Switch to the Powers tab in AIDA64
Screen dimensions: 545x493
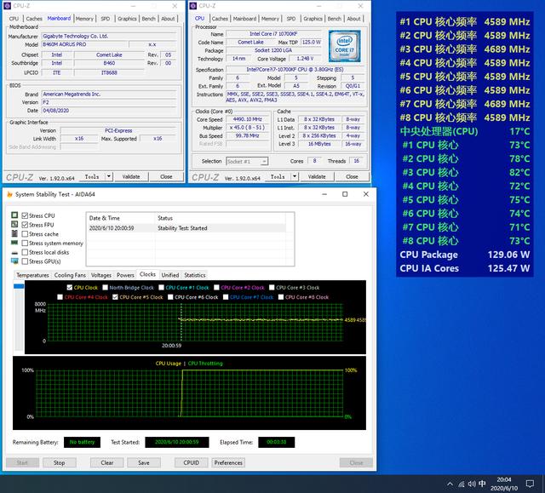(x=125, y=275)
